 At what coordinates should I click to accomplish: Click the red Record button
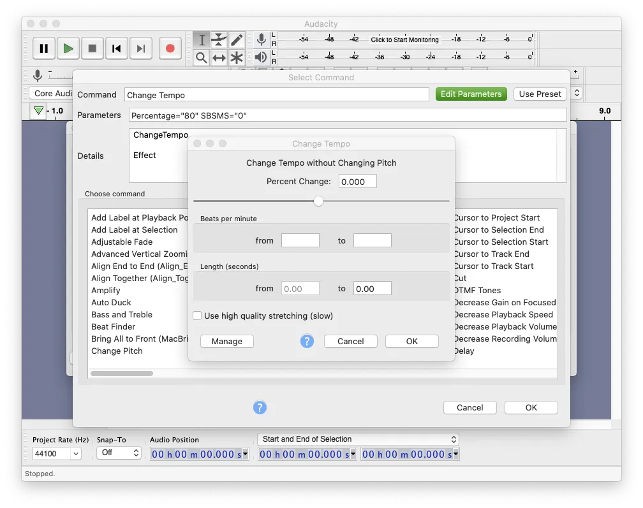pyautogui.click(x=170, y=48)
